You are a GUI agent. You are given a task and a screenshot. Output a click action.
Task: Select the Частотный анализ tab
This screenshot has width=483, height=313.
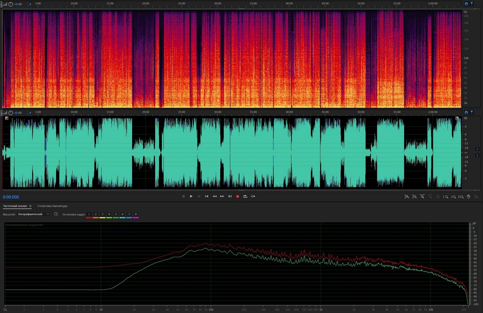click(15, 206)
